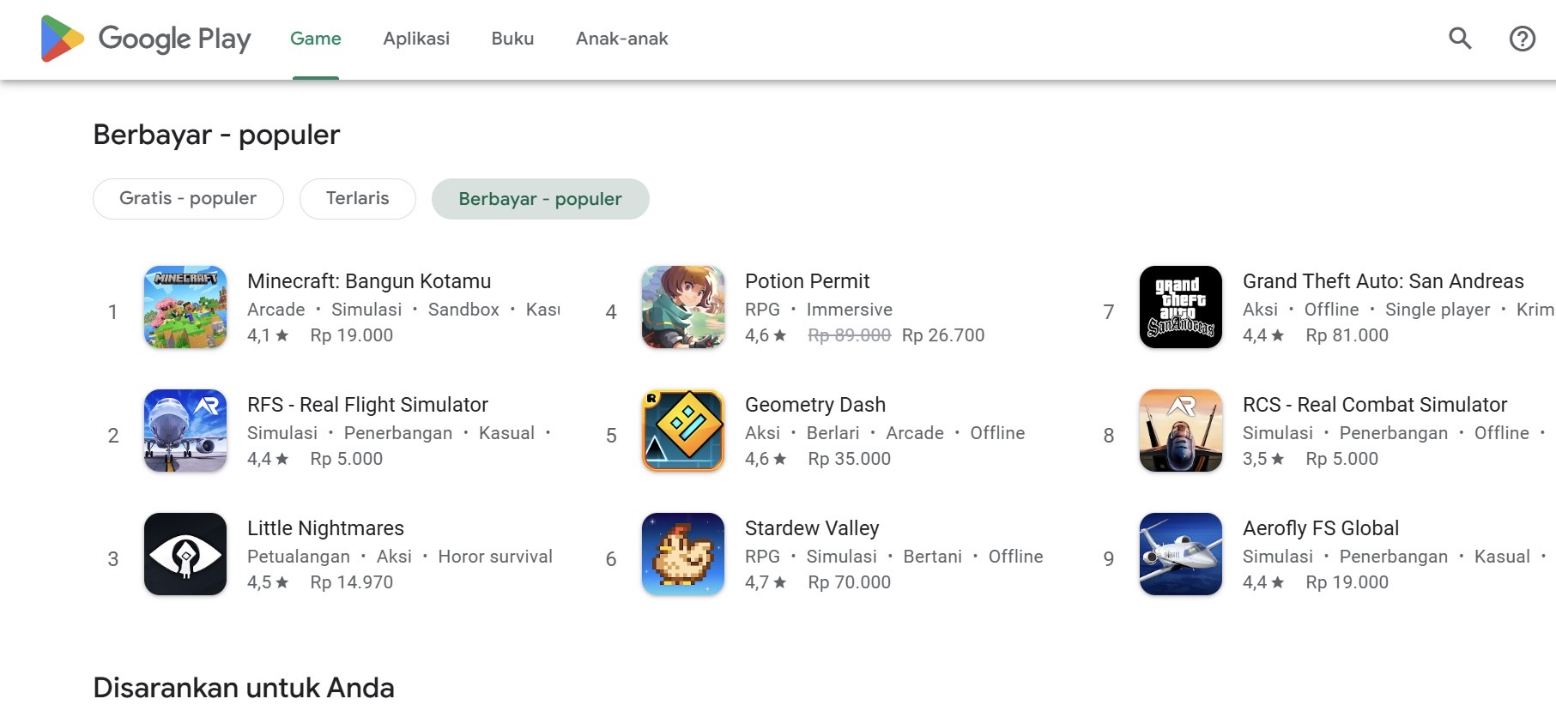The height and width of the screenshot is (723, 1556).
Task: Select the Berbayar - populer chip
Action: 540,199
